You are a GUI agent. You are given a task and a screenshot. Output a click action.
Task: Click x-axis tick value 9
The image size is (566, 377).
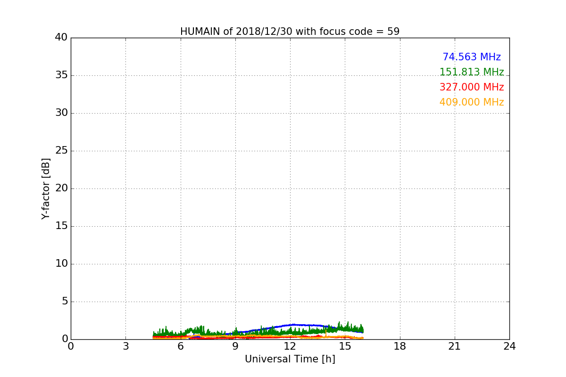235,346
